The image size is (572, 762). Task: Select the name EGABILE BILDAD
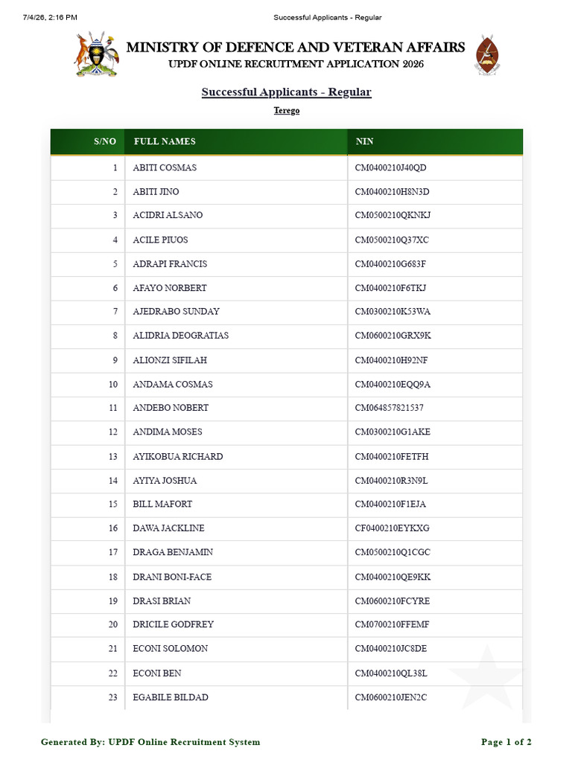(171, 697)
